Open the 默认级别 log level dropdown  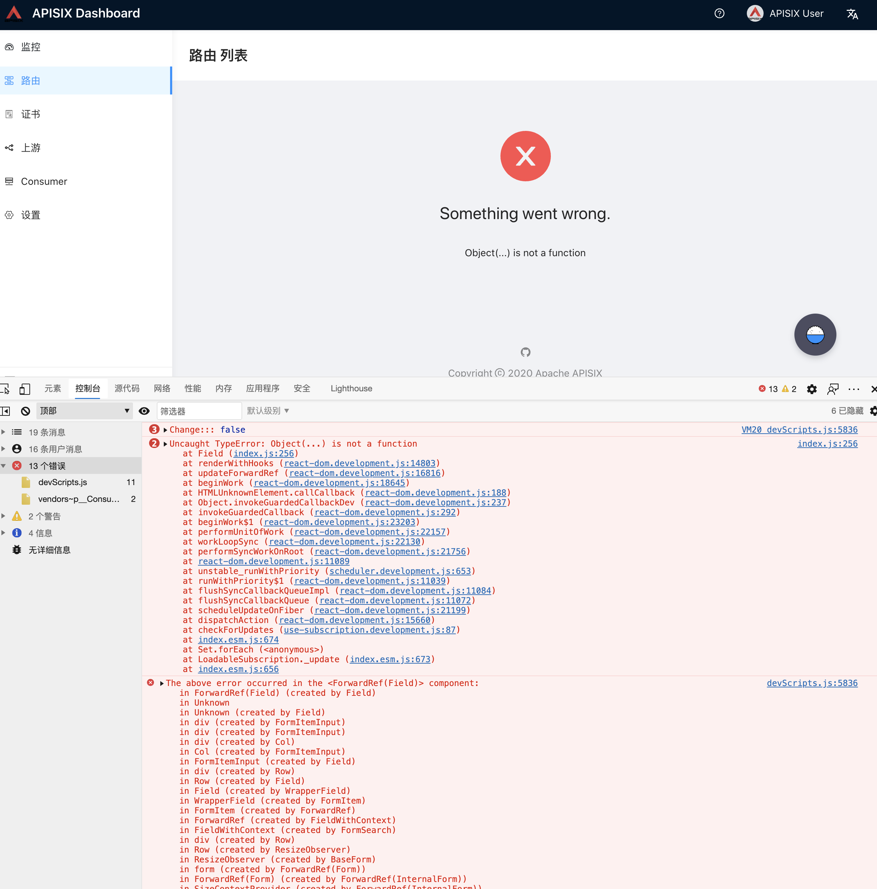tap(268, 411)
